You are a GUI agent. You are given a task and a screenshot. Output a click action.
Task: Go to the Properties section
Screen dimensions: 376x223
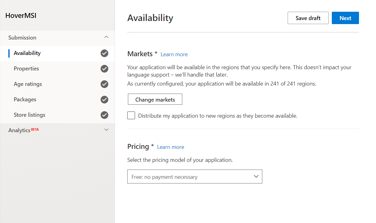pyautogui.click(x=57, y=69)
